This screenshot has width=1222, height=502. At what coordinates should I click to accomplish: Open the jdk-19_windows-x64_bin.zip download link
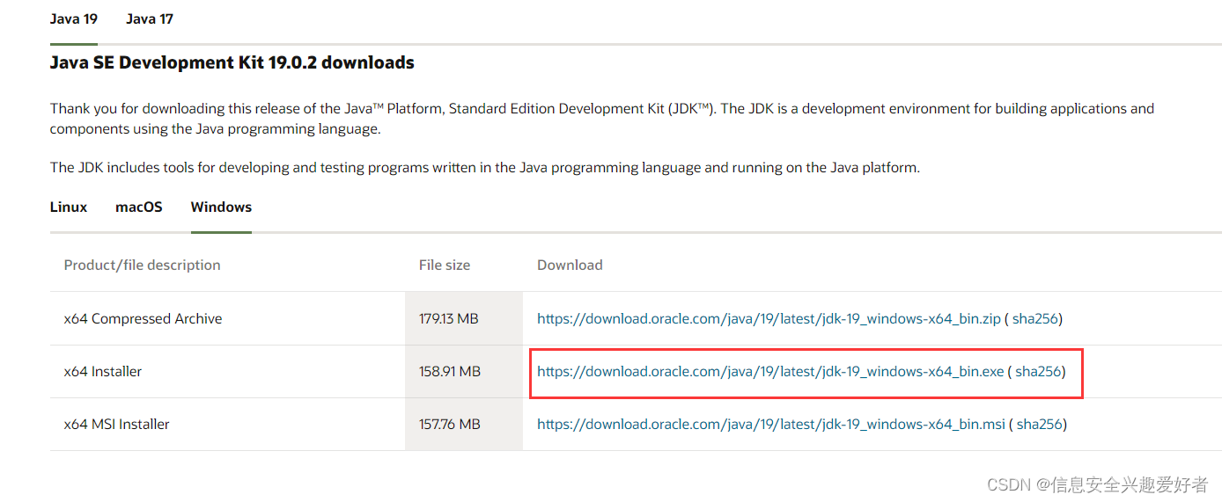click(x=769, y=318)
